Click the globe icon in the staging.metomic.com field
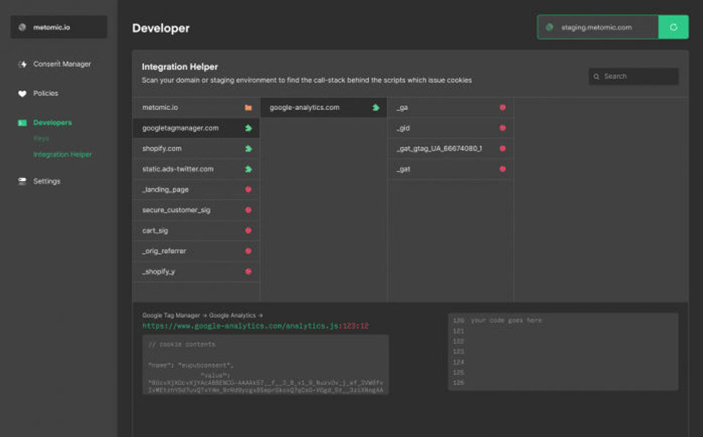 tap(549, 27)
